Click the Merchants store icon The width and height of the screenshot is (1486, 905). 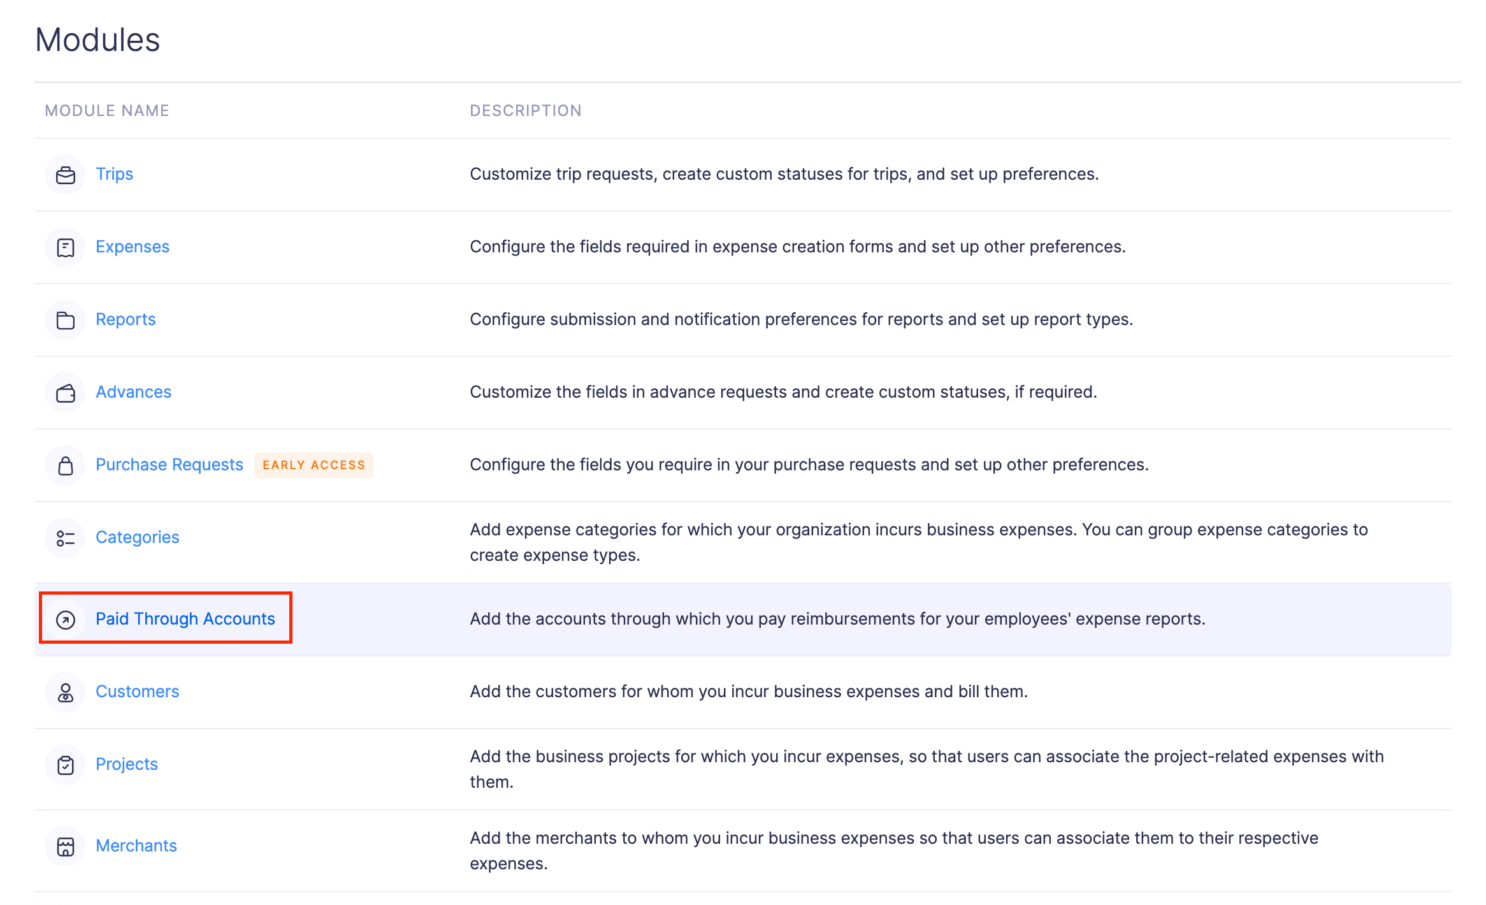(x=66, y=846)
